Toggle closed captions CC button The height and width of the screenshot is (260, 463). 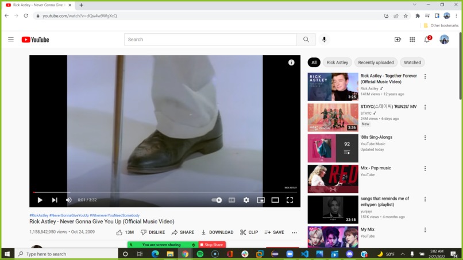(x=232, y=200)
